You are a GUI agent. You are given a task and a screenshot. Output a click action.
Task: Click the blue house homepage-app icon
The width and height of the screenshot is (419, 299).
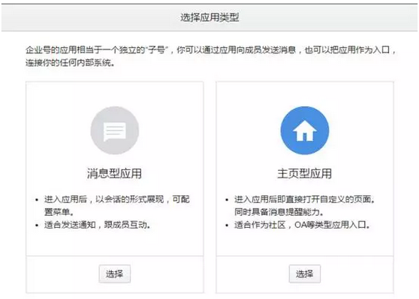click(x=305, y=130)
